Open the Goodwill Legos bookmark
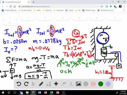 89,10
